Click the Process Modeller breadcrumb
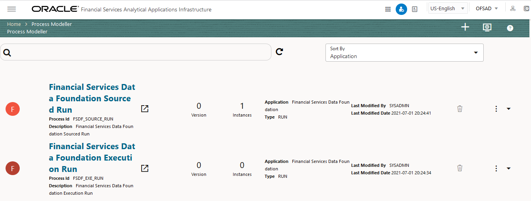Image resolution: width=531 pixels, height=201 pixels. point(52,24)
